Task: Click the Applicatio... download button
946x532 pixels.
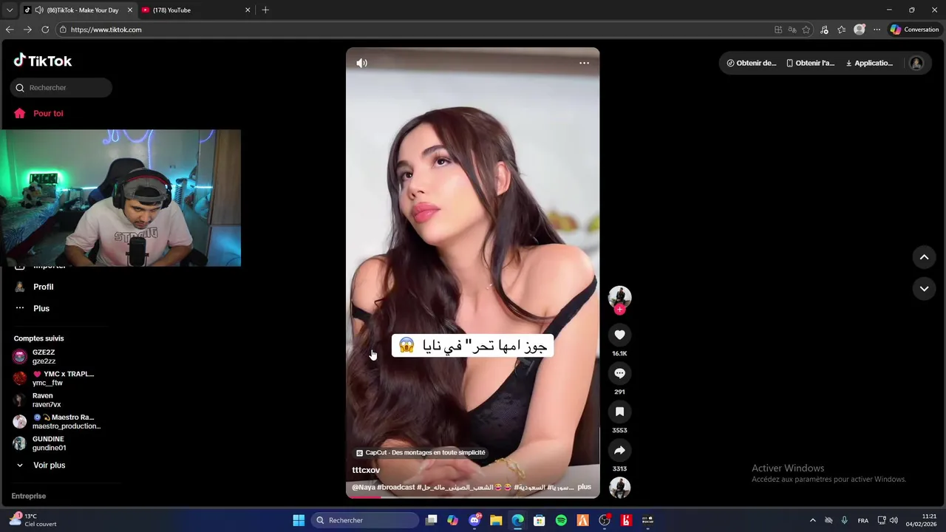Action: pyautogui.click(x=869, y=64)
